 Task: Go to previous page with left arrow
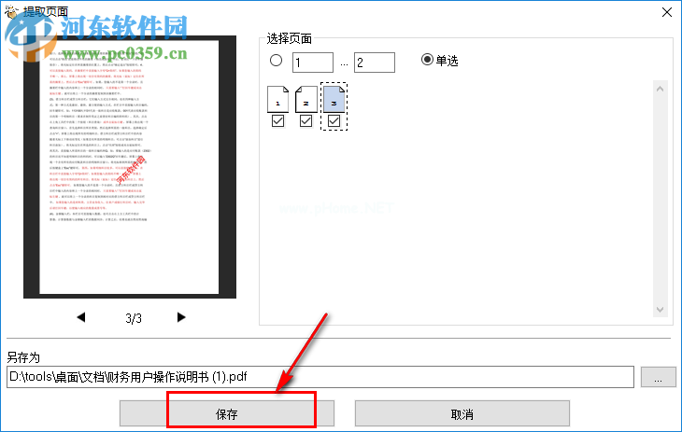(x=81, y=317)
